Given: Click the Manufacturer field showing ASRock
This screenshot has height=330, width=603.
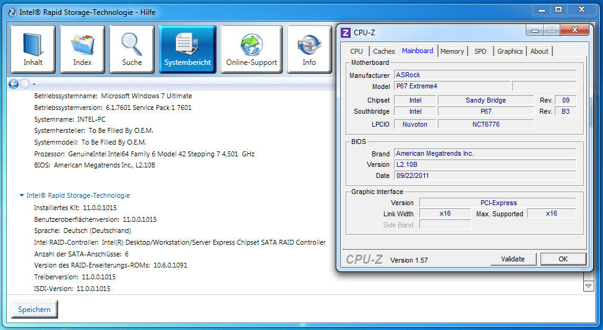Looking at the screenshot, I should click(x=485, y=75).
